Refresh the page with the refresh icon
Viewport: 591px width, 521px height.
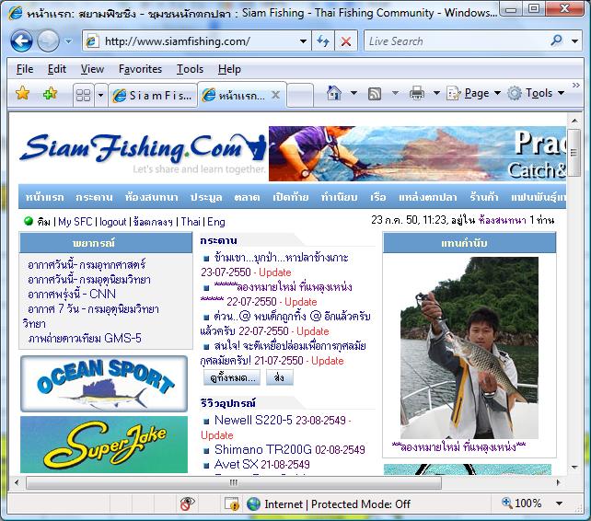(322, 41)
